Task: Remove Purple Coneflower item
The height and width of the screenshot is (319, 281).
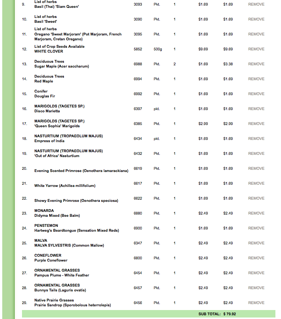Action: pyautogui.click(x=256, y=258)
